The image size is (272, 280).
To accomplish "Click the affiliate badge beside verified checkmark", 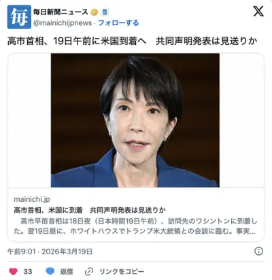I will (x=105, y=12).
